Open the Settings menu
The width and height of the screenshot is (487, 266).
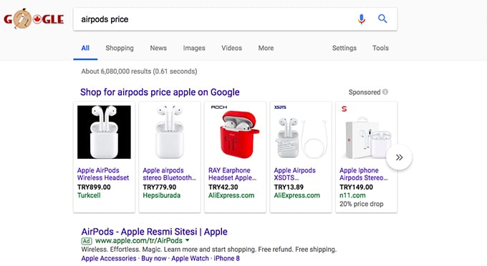(344, 48)
